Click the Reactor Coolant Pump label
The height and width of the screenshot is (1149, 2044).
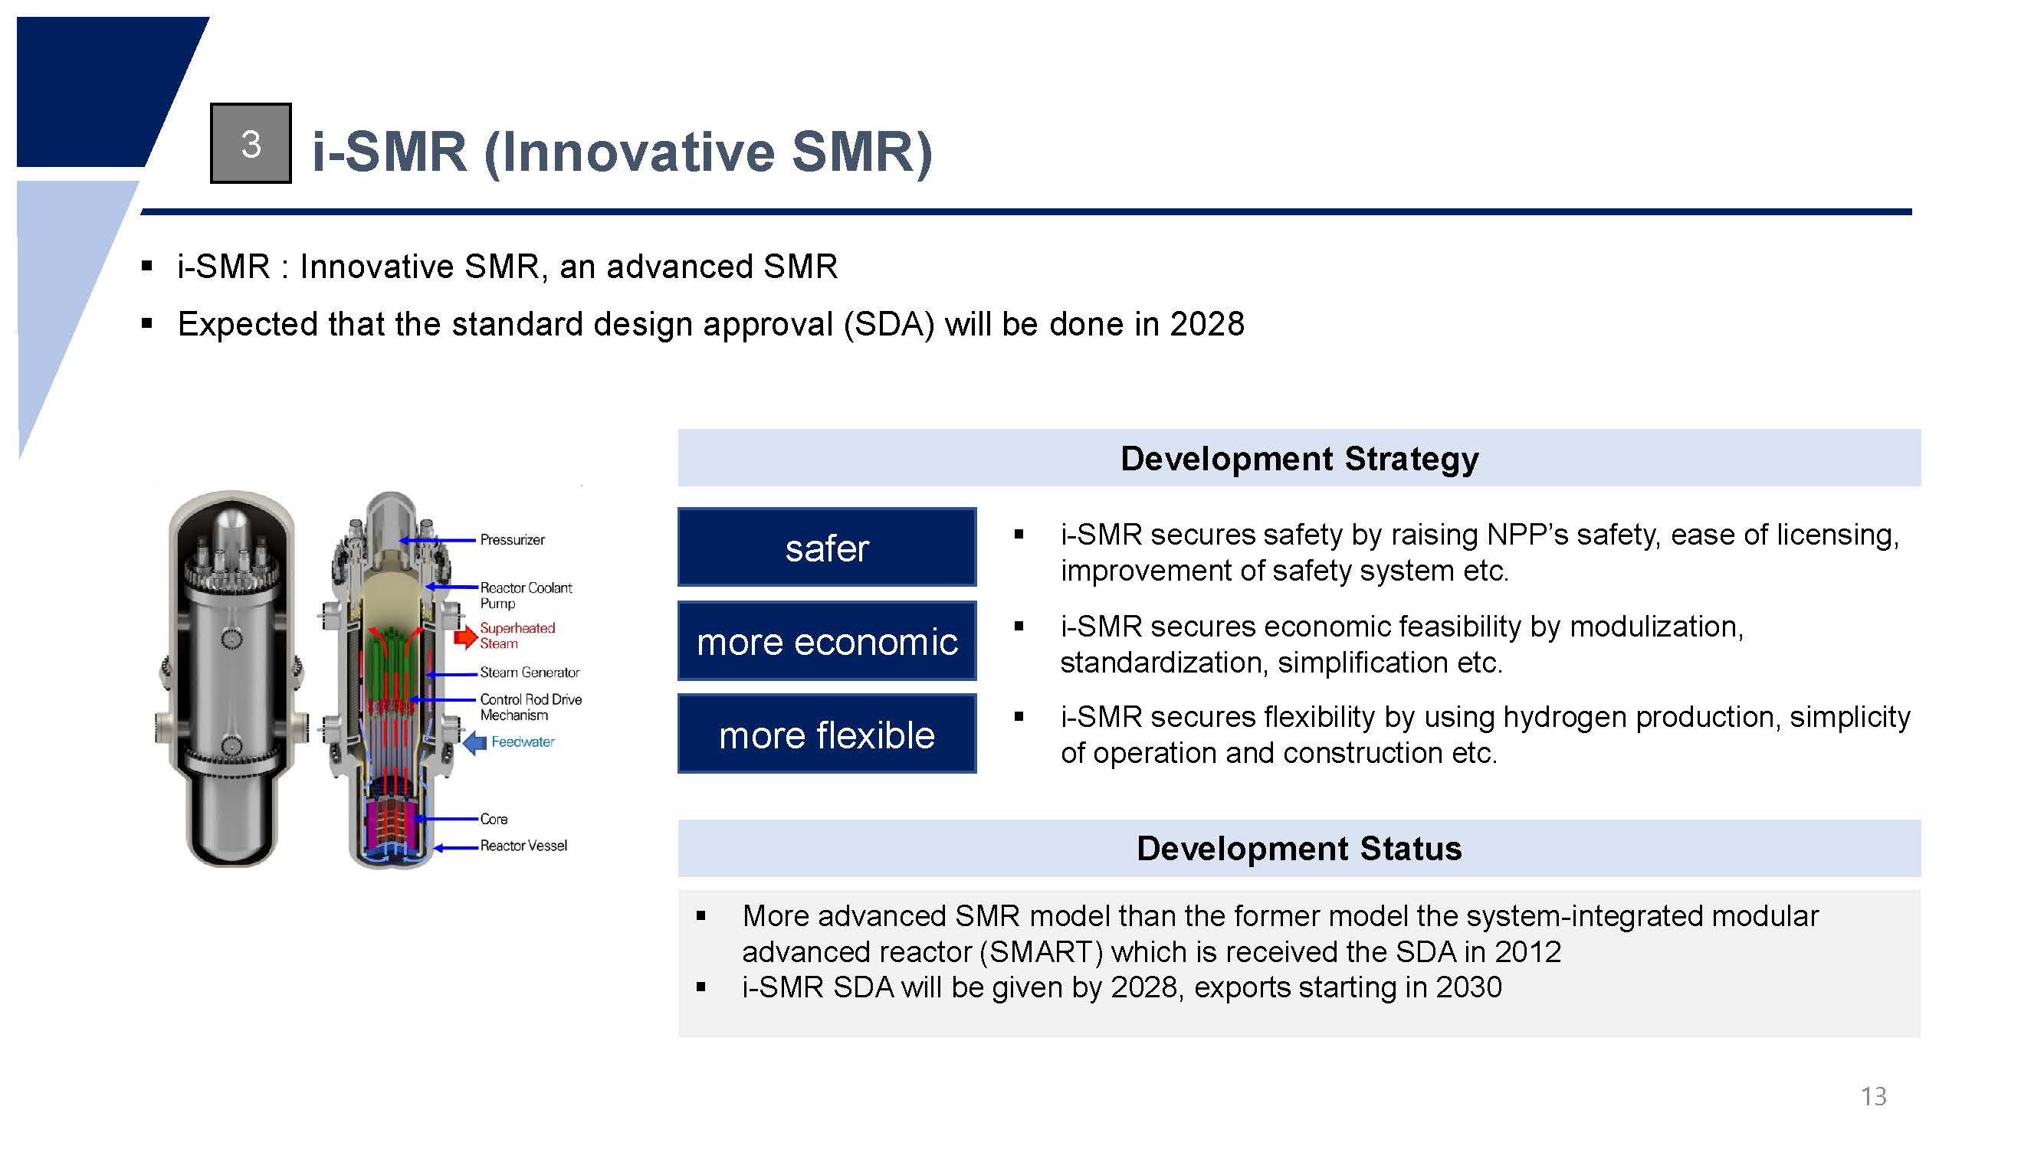pos(525,595)
